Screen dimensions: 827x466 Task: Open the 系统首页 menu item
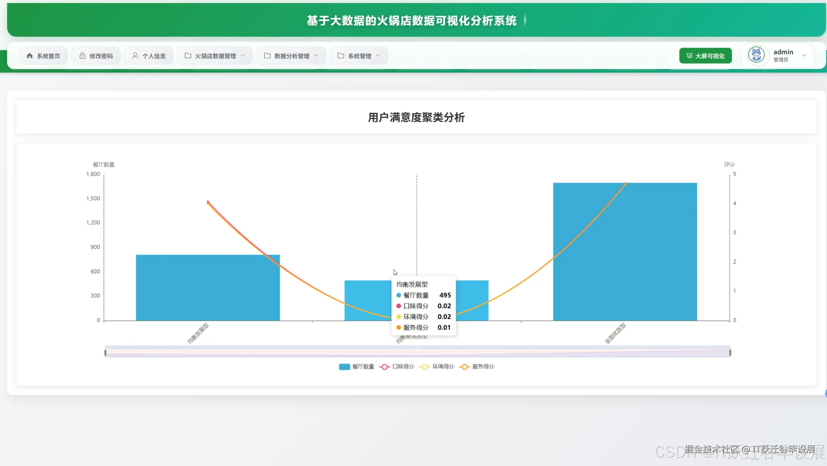click(43, 55)
